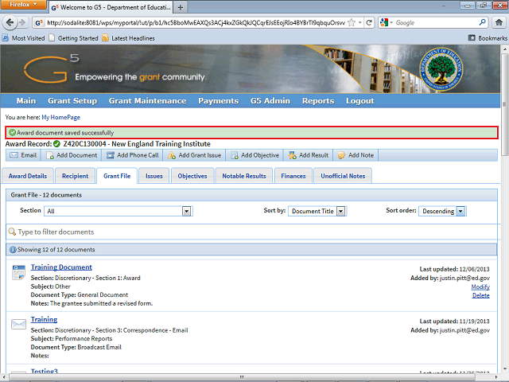Viewport: 509px width, 382px height.
Task: Reload the page with the refresh icon
Action: click(x=369, y=22)
